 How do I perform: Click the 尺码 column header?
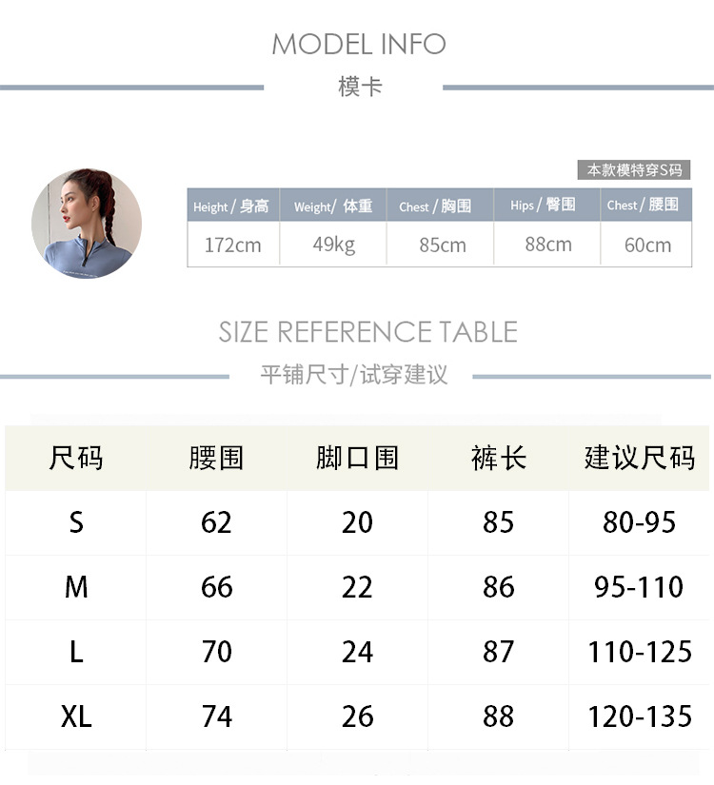[76, 458]
